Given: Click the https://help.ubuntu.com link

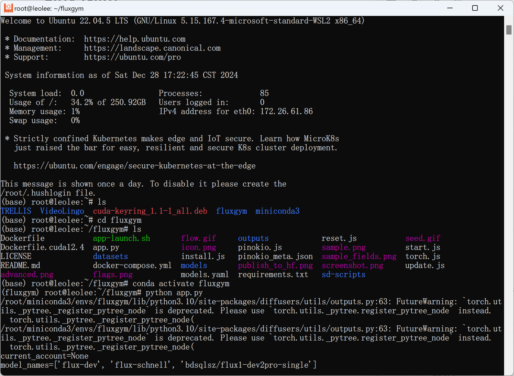Looking at the screenshot, I should coord(135,39).
